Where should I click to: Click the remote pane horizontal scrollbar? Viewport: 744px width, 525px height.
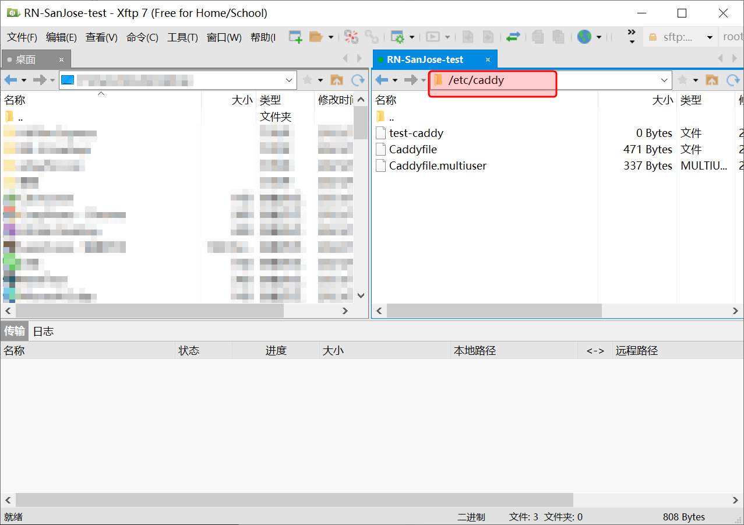[494, 311]
